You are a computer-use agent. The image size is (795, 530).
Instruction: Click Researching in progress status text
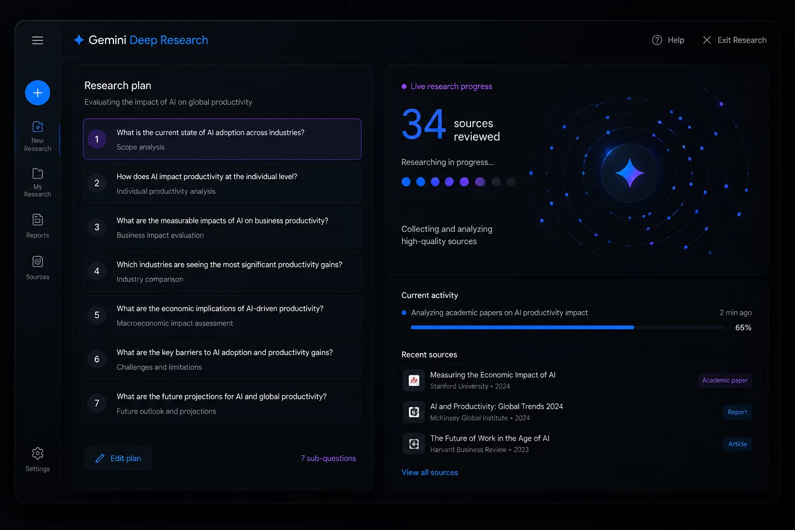448,162
